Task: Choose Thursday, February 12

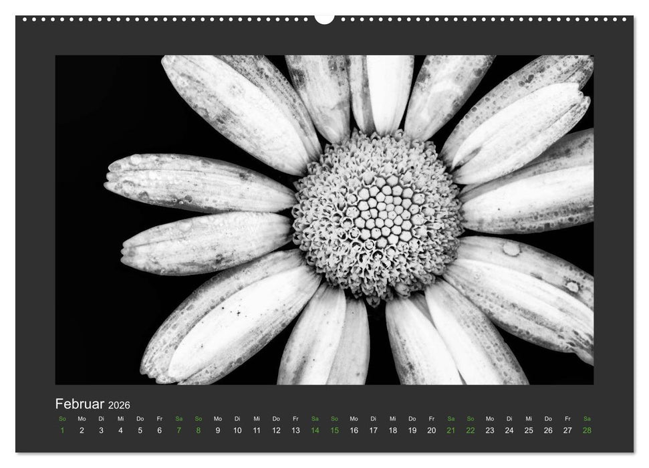Action: 276,431
